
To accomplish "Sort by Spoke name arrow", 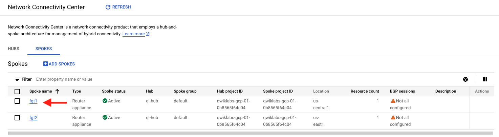I will (x=57, y=91).
